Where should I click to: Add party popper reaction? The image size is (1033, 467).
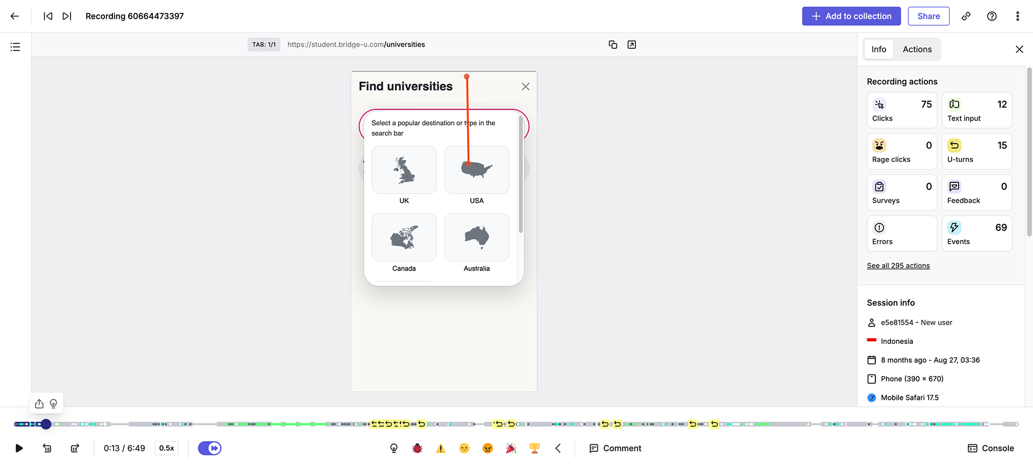[511, 448]
